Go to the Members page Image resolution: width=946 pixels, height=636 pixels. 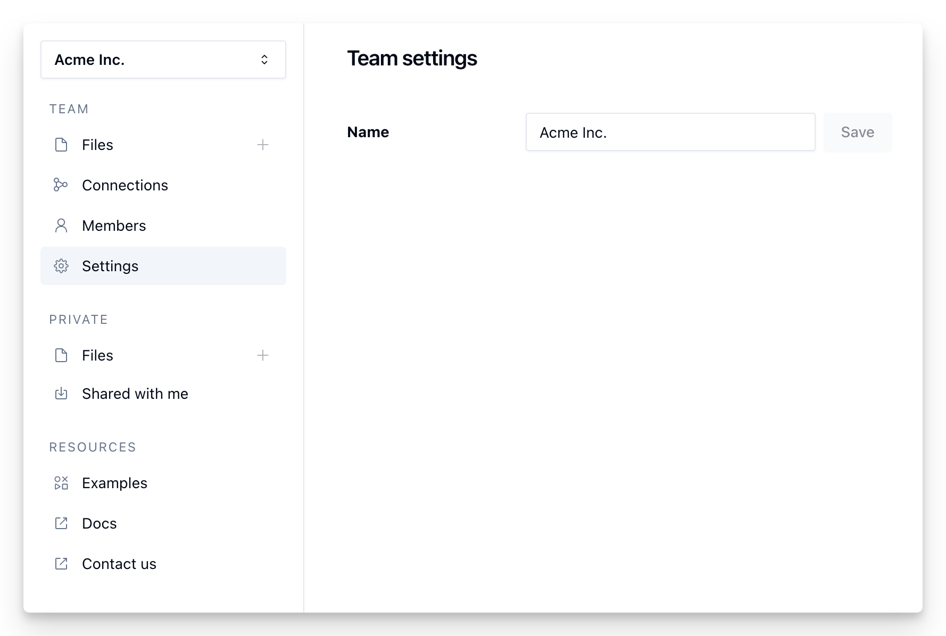pos(114,225)
